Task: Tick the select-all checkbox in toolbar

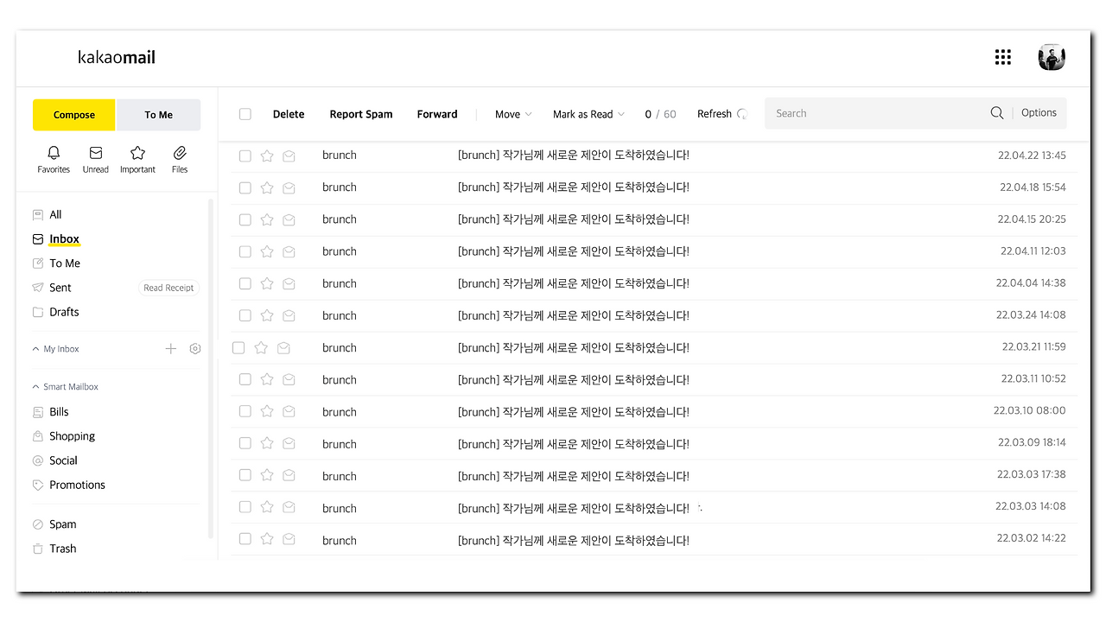Action: coord(245,114)
